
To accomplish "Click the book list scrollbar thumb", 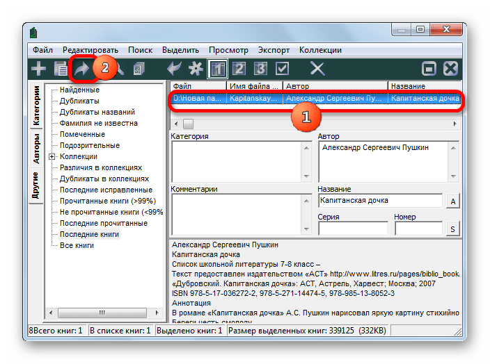I will point(188,124).
